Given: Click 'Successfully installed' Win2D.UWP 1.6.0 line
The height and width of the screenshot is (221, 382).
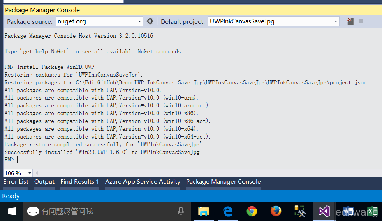Looking at the screenshot, I should (x=102, y=152).
